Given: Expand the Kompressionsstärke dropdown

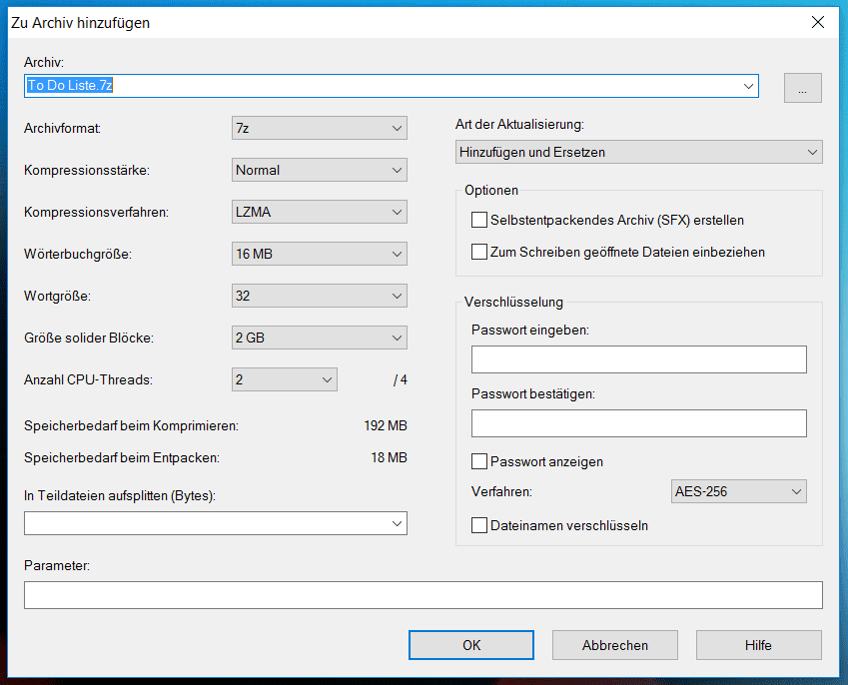Looking at the screenshot, I should tap(319, 170).
